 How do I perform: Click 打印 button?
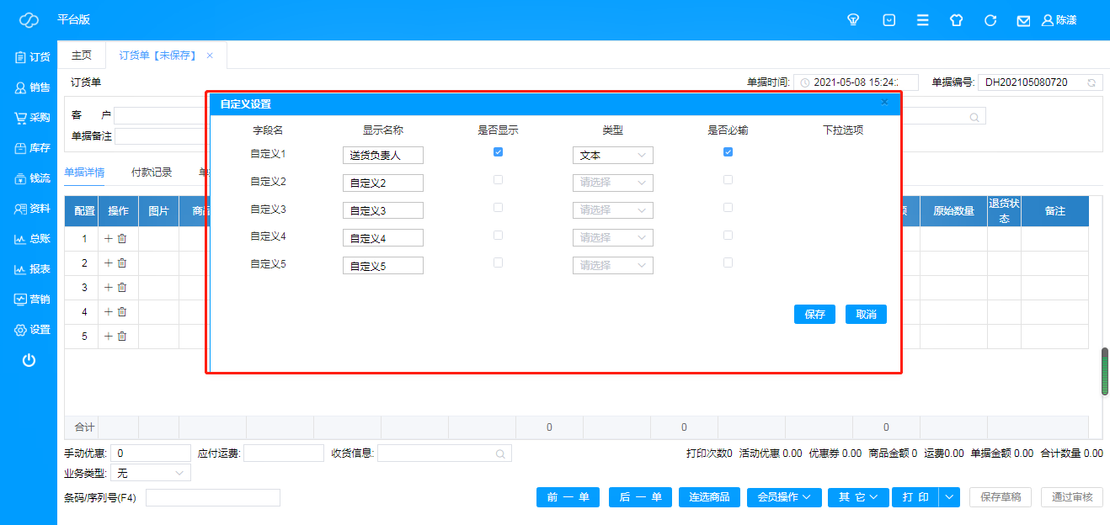tap(915, 497)
